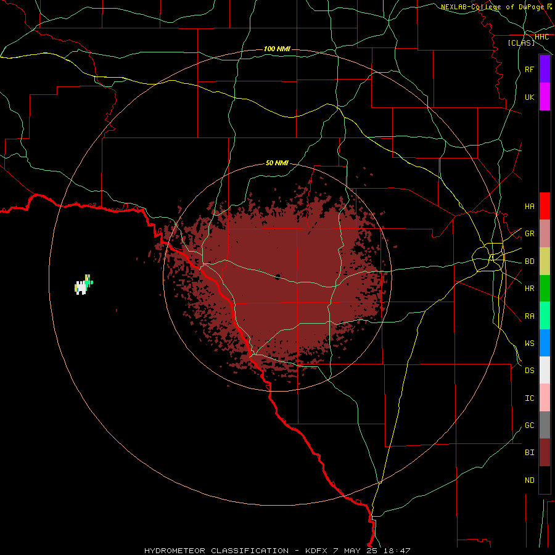Click the GC gray legend swatch
This screenshot has width=555, height=555.
pyautogui.click(x=545, y=425)
